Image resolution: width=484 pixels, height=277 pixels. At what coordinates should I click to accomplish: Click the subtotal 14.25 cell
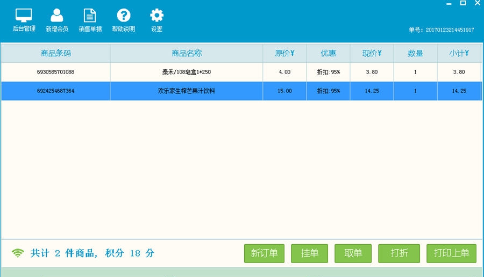point(459,91)
